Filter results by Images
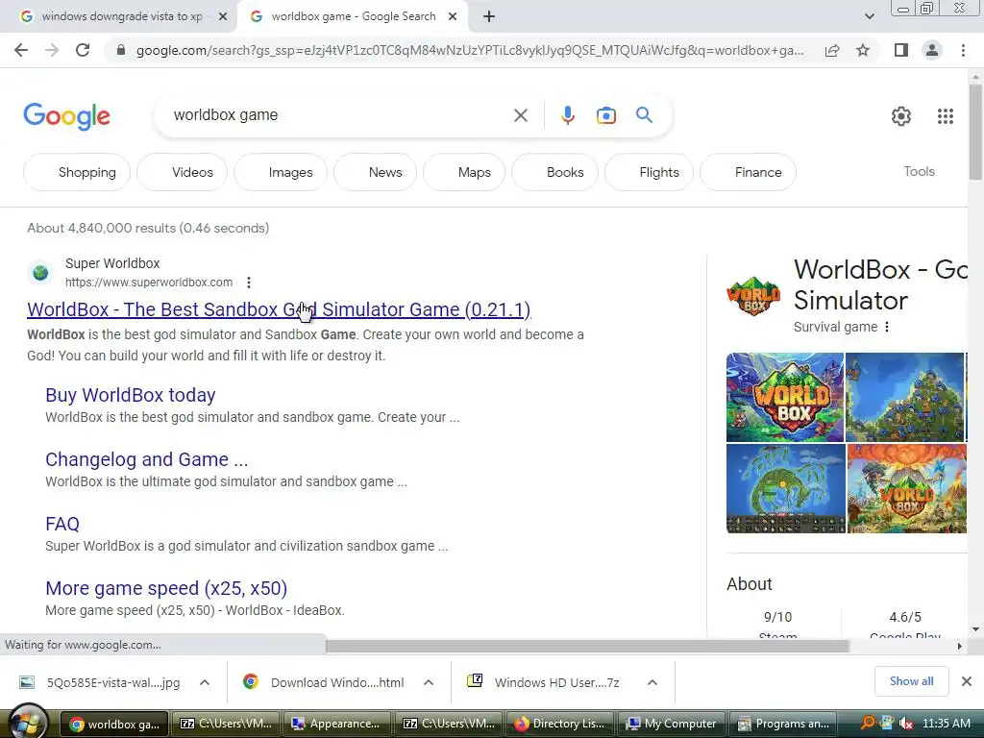The image size is (984, 738). 281,172
